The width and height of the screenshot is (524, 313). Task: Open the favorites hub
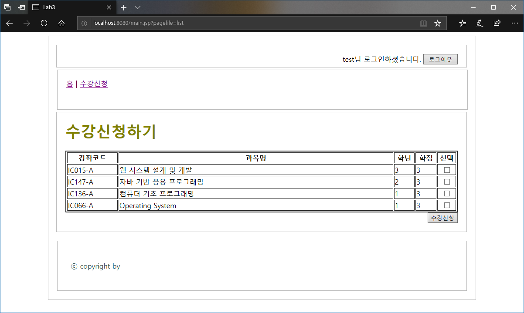463,23
